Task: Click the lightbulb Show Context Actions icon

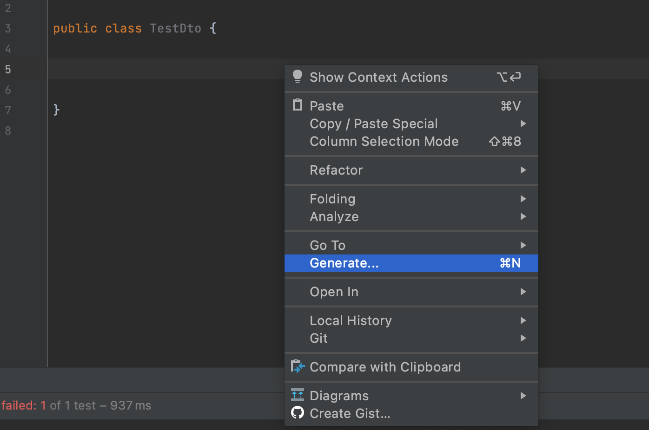Action: click(x=298, y=77)
